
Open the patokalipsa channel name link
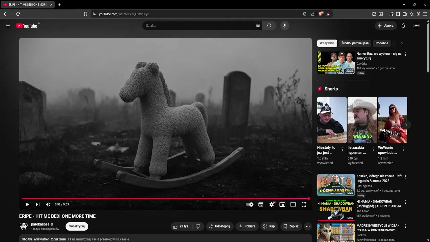pos(40,224)
